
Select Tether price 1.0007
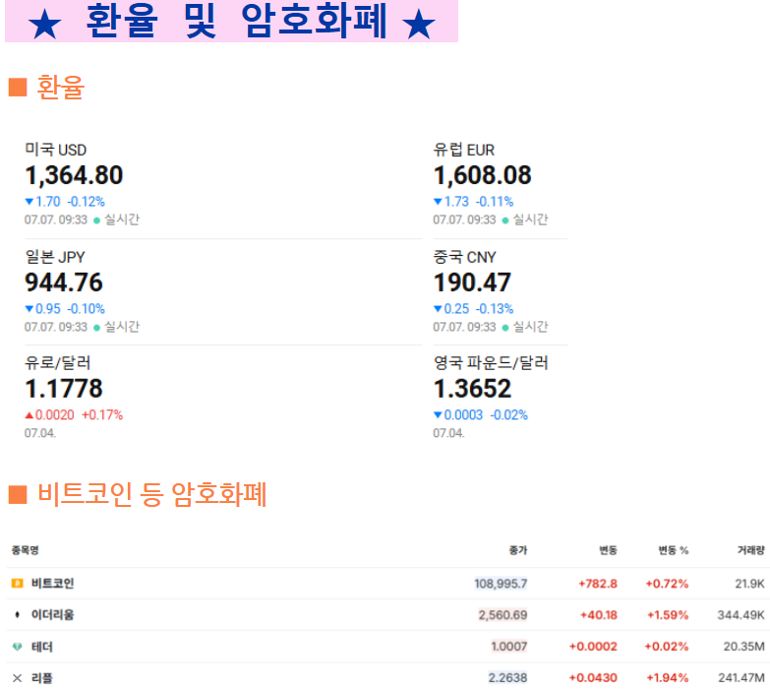pos(509,647)
